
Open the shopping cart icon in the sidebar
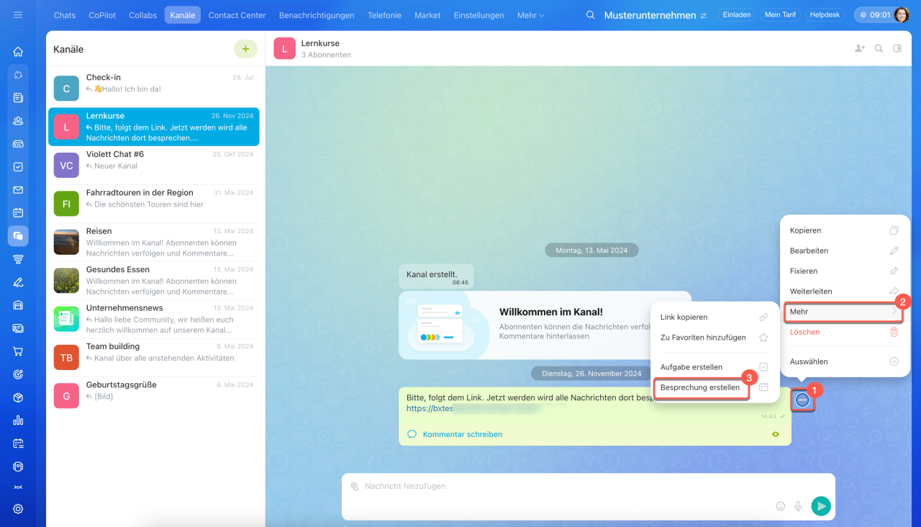pos(18,351)
